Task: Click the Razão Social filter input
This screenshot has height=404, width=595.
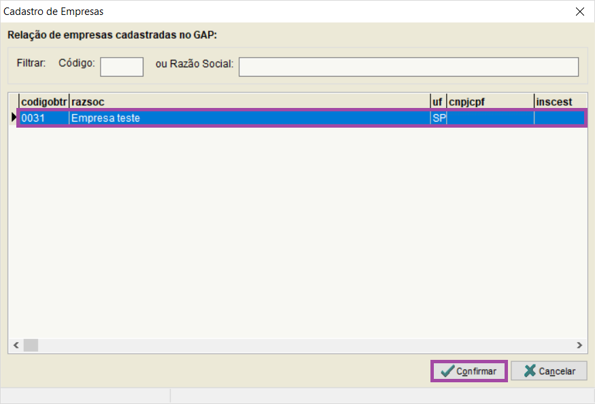Action: pos(408,67)
